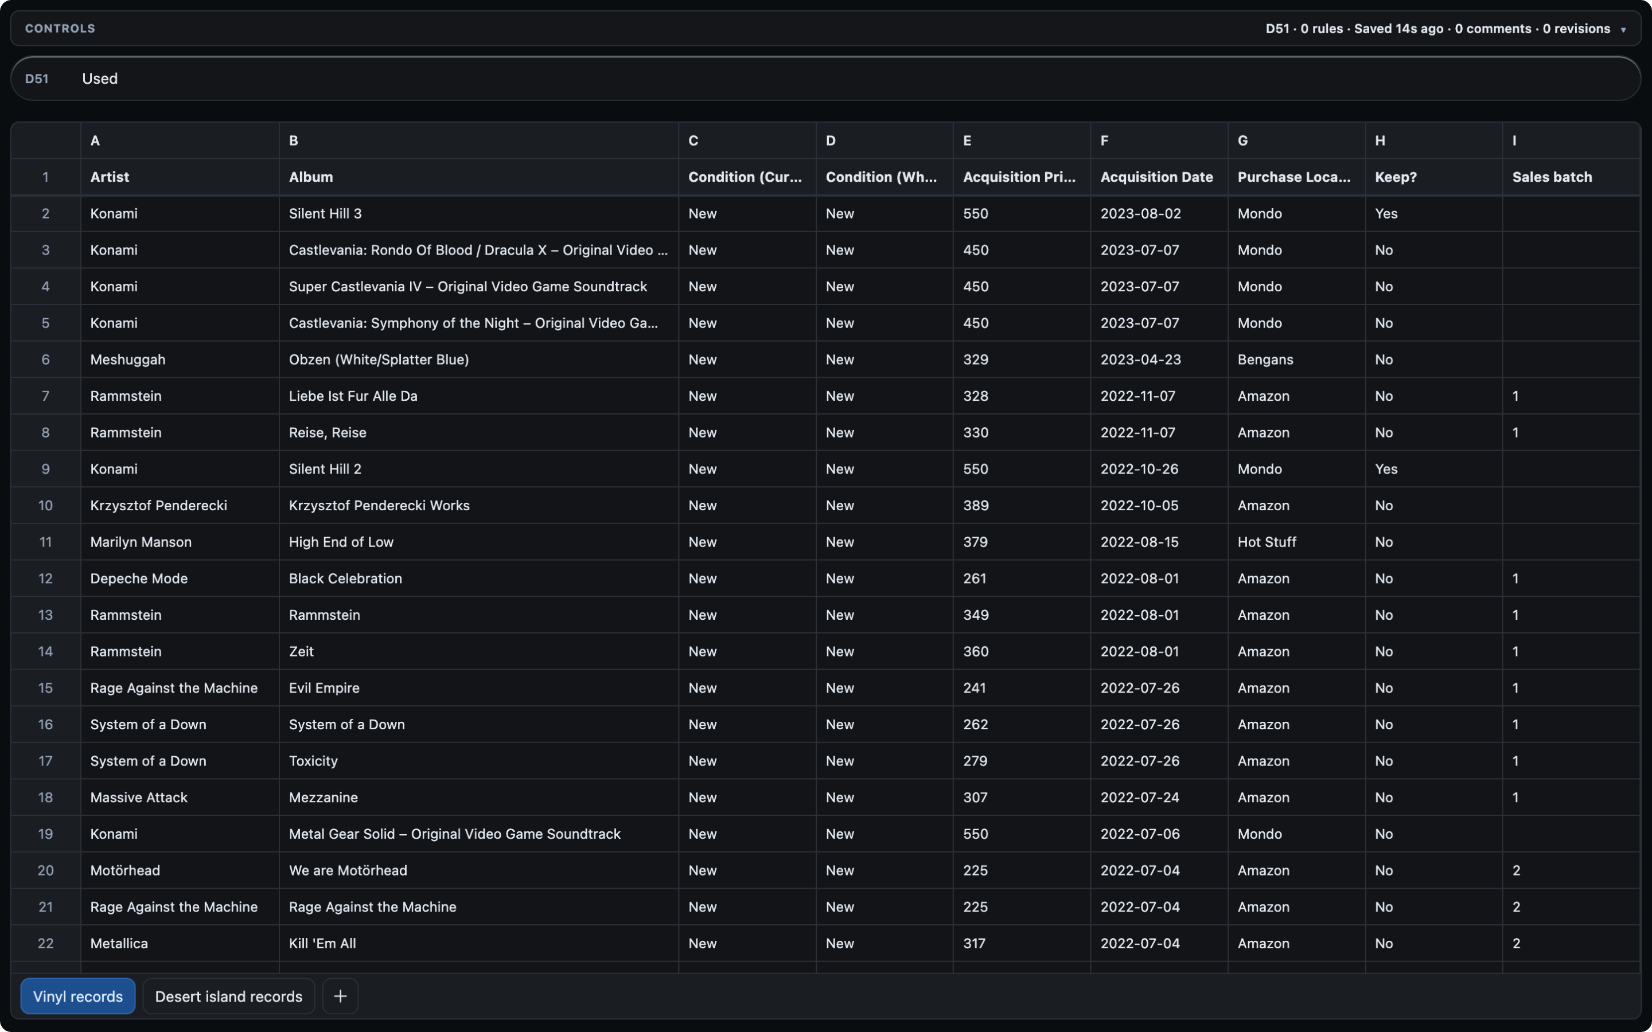Select acquisition price 241 cell
Image resolution: width=1652 pixels, height=1032 pixels.
click(1021, 688)
